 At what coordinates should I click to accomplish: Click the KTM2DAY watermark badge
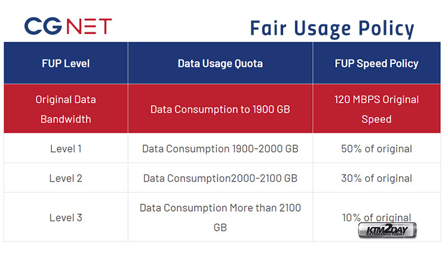click(x=387, y=230)
